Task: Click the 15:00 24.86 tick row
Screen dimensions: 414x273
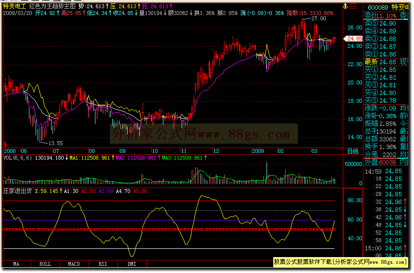Action: [386, 248]
